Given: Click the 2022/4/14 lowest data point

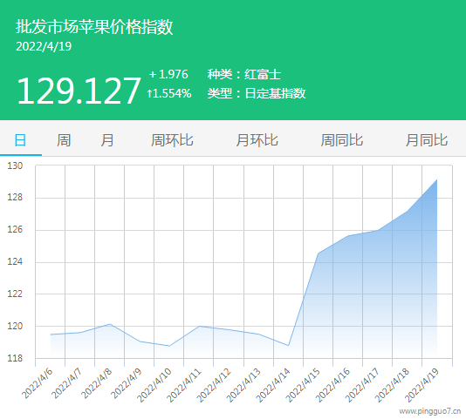Looking at the screenshot, I should point(288,346).
